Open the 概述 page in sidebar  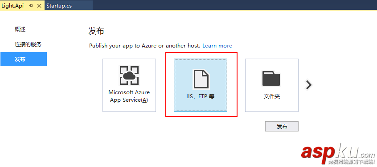20,29
